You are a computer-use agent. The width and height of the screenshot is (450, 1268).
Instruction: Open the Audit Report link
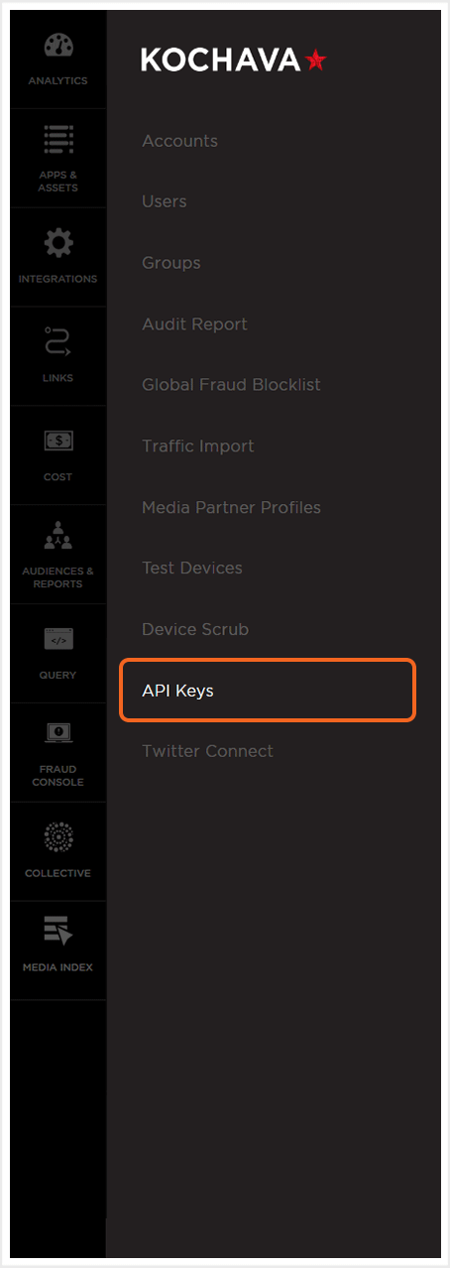tap(194, 324)
